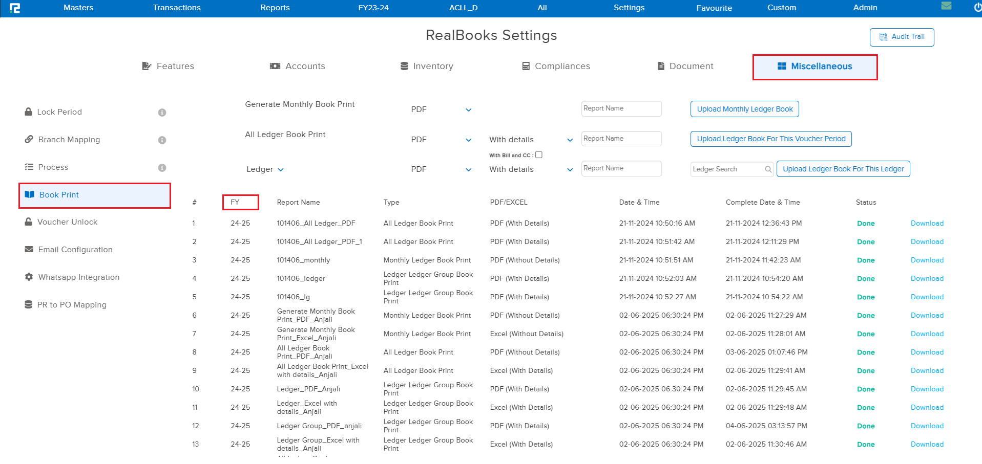Download the Ledger Group_PDF_anjali report
The height and width of the screenshot is (464, 982).
[927, 426]
